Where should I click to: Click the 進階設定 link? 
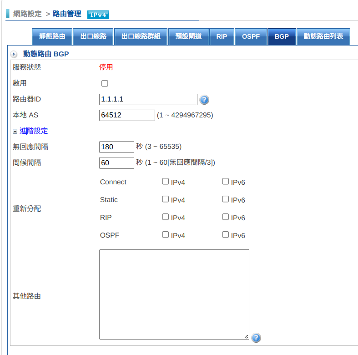click(34, 131)
